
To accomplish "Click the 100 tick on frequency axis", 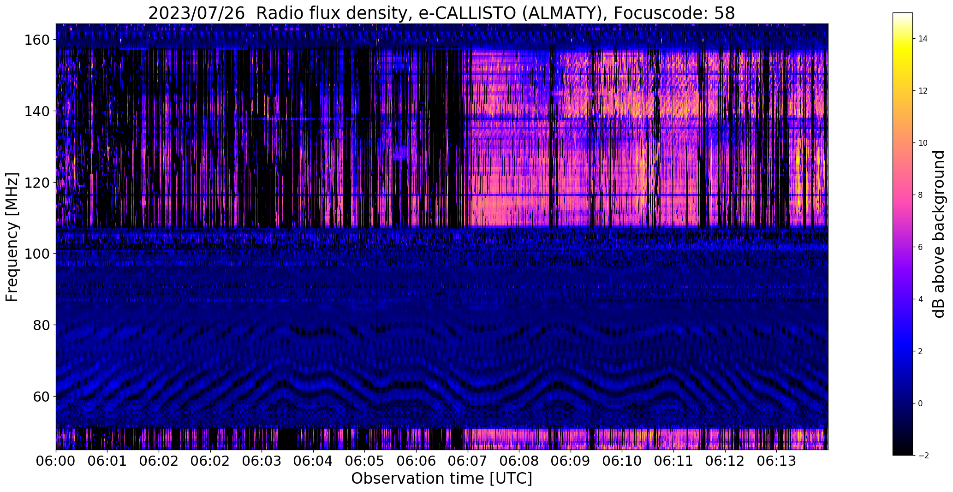I will 36,254.
